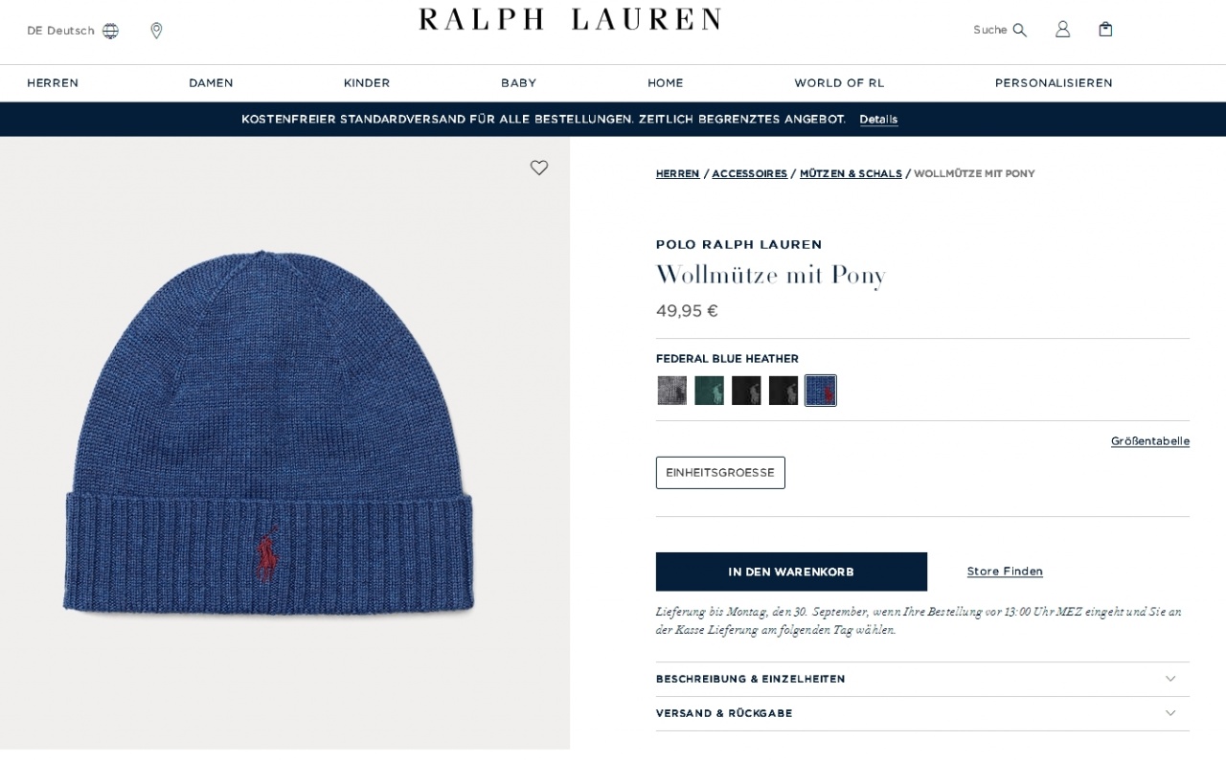Screen dimensions: 1226x762
Task: Click the Ralph Lauren logo
Action: [x=569, y=19]
